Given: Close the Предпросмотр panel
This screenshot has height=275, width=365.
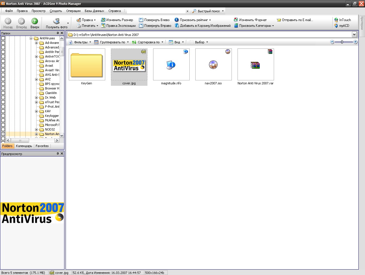Looking at the screenshot, I should [62, 154].
